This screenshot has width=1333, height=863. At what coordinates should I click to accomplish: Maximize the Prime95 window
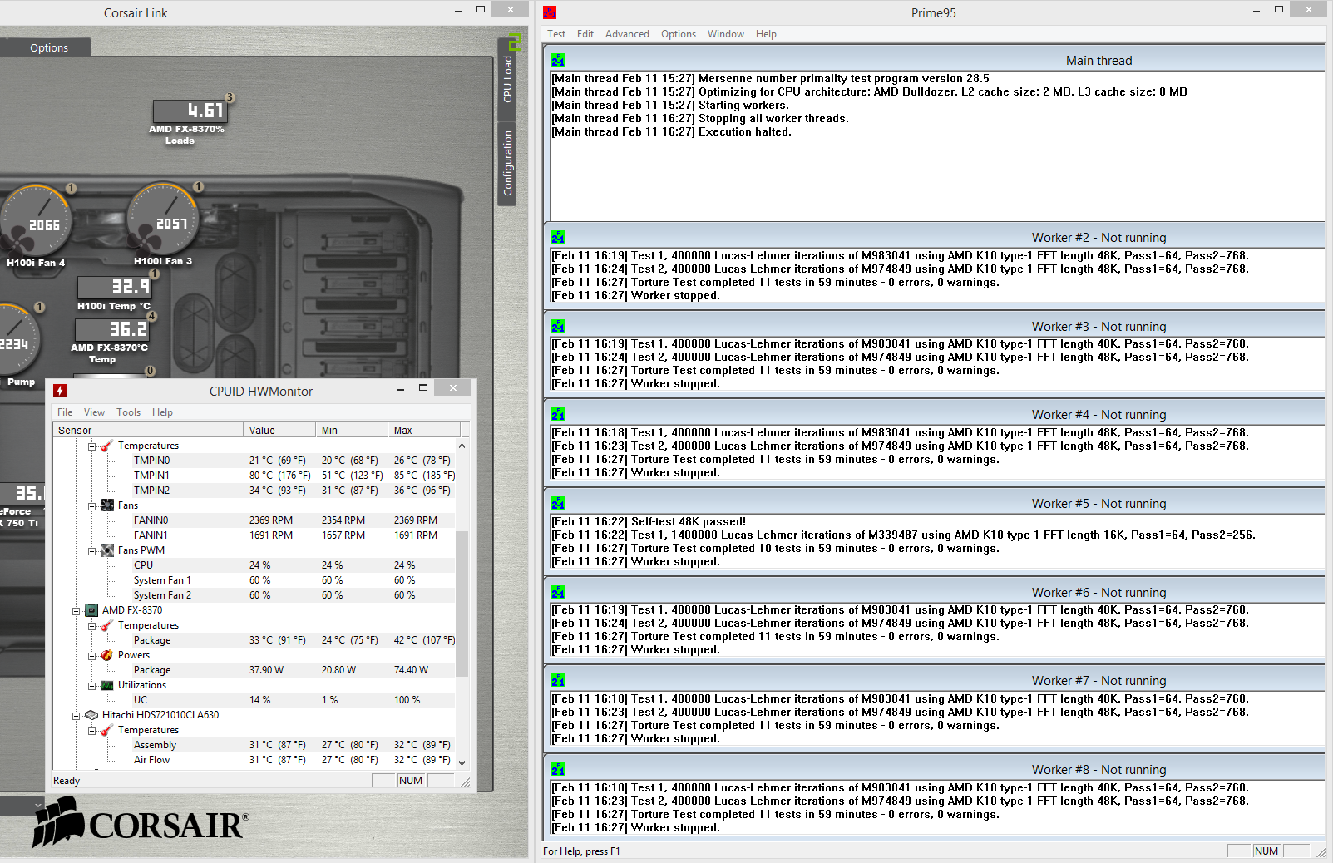point(1279,9)
